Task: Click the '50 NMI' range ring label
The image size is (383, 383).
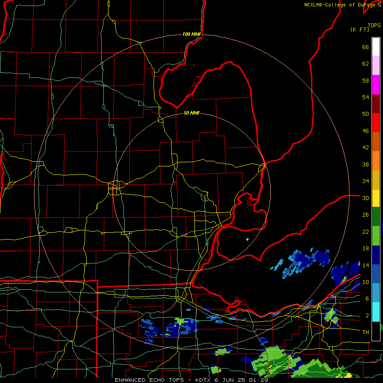Action: pos(191,113)
